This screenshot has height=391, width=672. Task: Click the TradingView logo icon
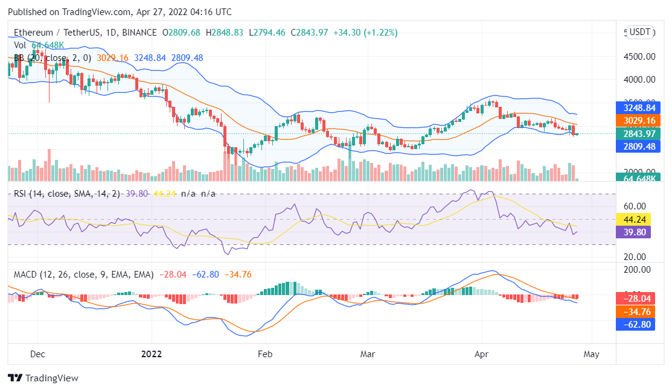15,378
